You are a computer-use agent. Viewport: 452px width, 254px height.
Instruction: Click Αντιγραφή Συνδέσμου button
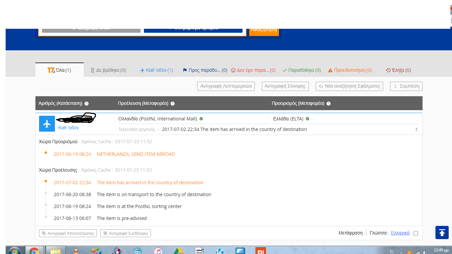click(x=125, y=233)
